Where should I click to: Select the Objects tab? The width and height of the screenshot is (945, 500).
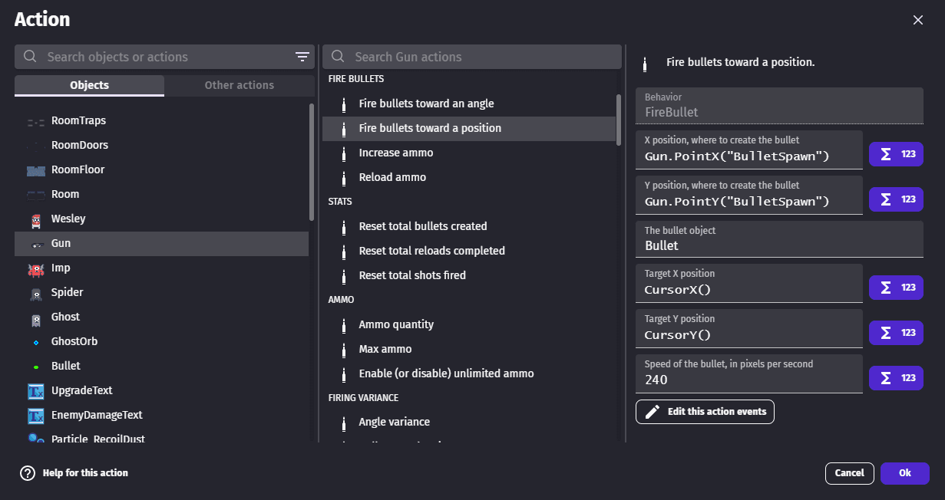pos(89,85)
